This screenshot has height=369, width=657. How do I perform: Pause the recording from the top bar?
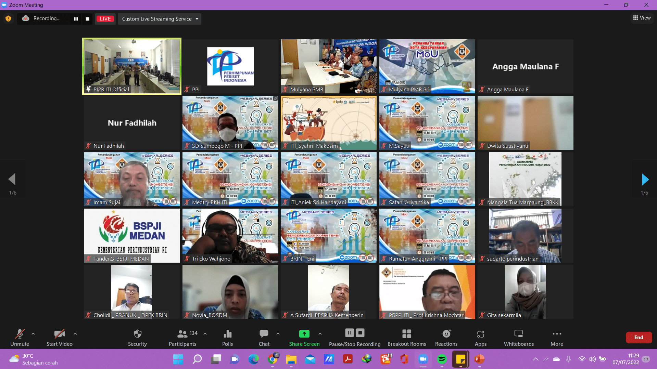(76, 19)
